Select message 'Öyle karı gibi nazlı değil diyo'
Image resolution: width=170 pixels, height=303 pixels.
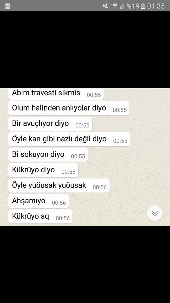coord(69,139)
